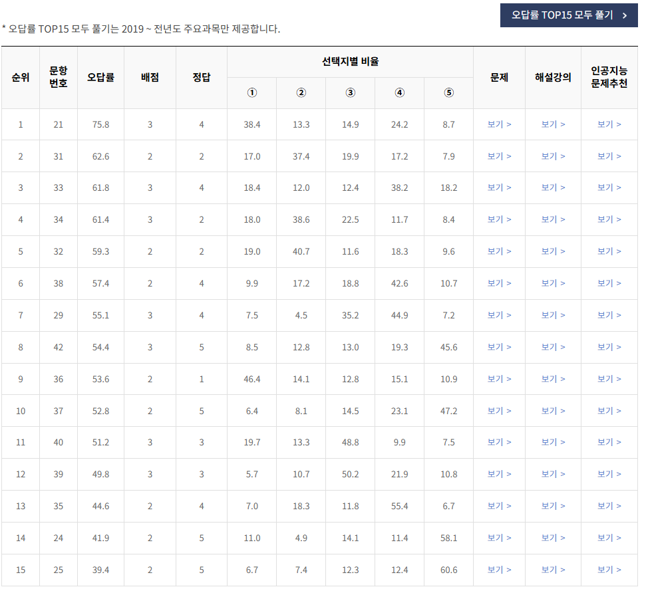
Task: Click the 오답률 TOP15 모두 풀기 button
Action: tap(569, 15)
